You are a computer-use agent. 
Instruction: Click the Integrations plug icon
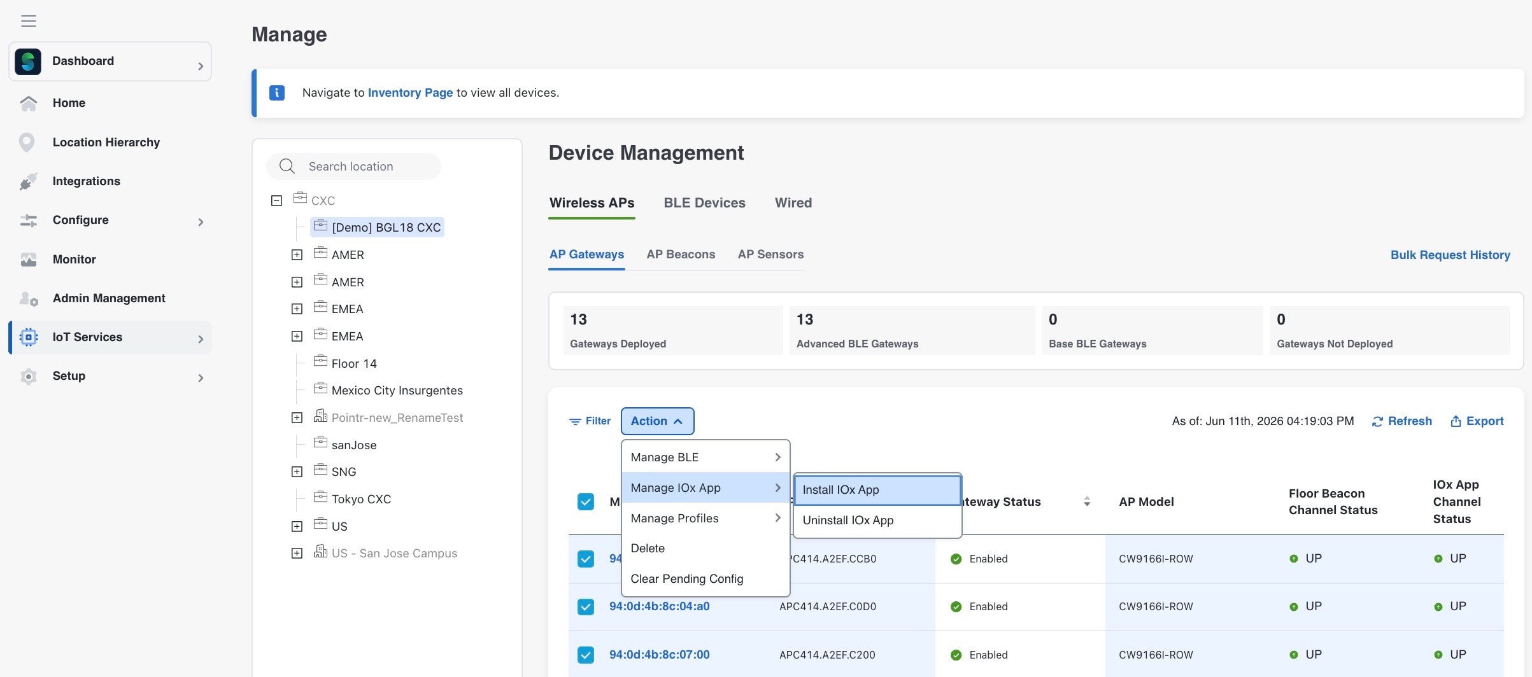click(x=28, y=181)
